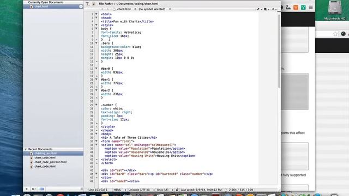This screenshot has height=196, width=349.
Task: Click the sidebar resize handle at bottom
Action: point(81,189)
